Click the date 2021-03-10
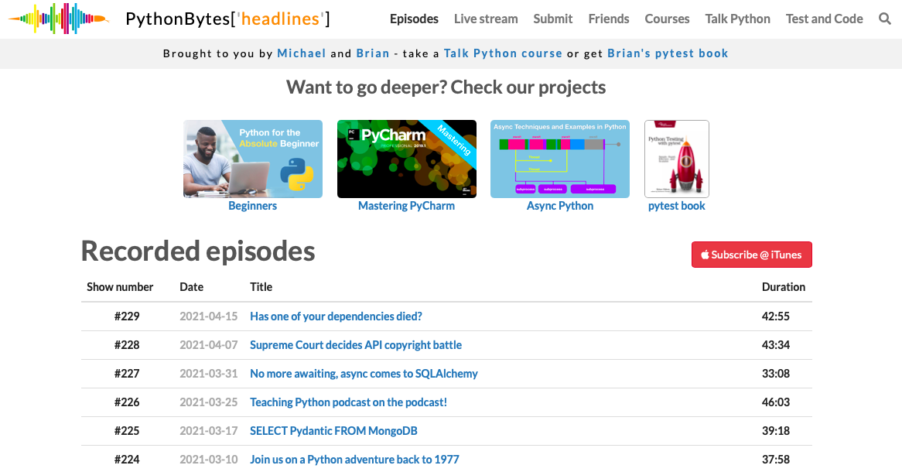The image size is (902, 472). pos(208,460)
